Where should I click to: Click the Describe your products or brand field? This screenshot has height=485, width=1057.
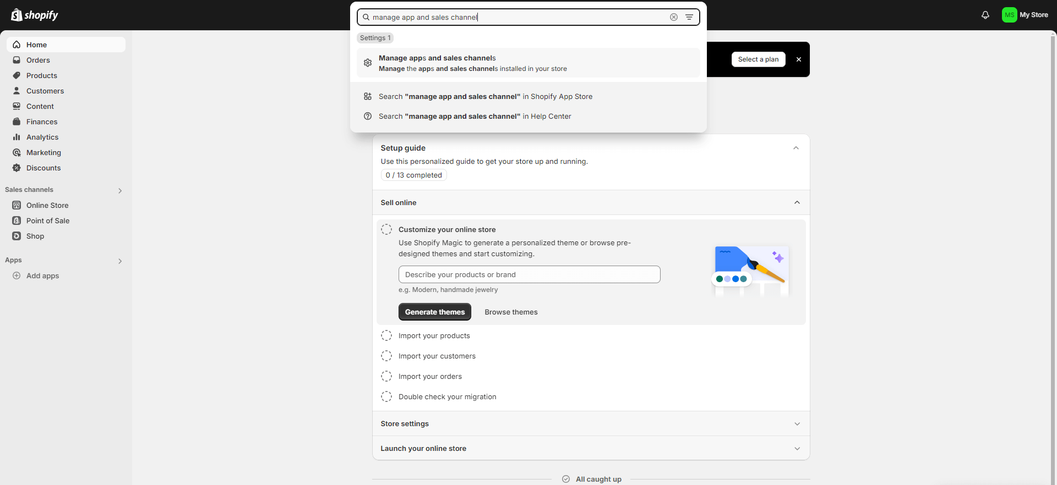pyautogui.click(x=529, y=274)
